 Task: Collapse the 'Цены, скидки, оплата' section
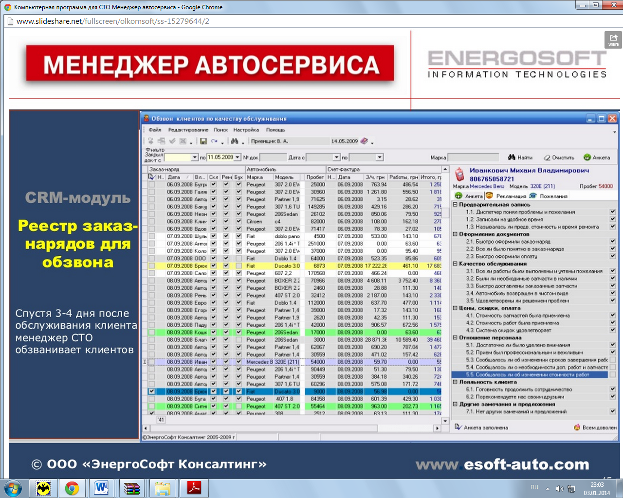click(x=455, y=308)
